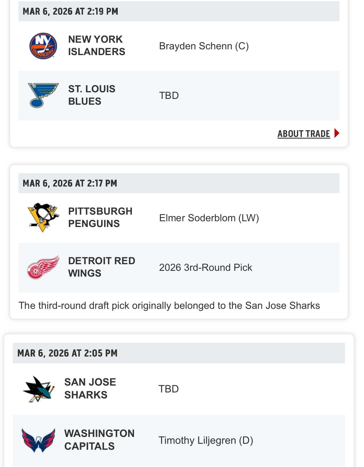Click the Detroit Red Wings logo
Image resolution: width=364 pixels, height=467 pixels.
[43, 267]
